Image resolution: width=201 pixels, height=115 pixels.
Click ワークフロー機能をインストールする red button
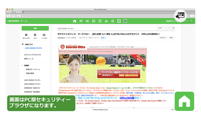pos(119,74)
